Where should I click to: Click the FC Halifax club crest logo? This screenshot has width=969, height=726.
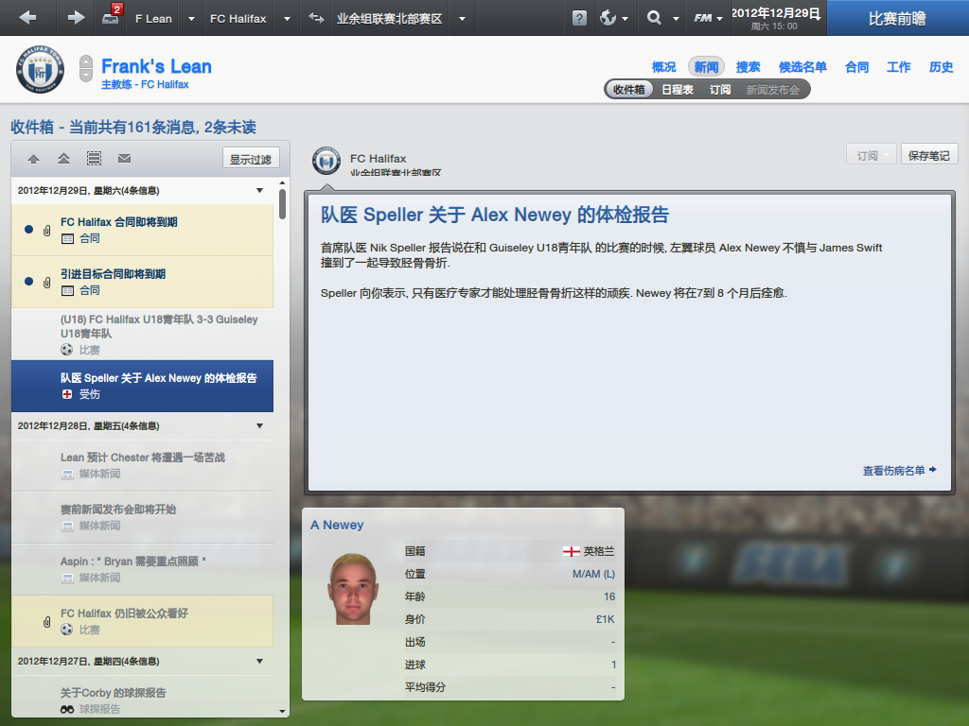click(40, 69)
